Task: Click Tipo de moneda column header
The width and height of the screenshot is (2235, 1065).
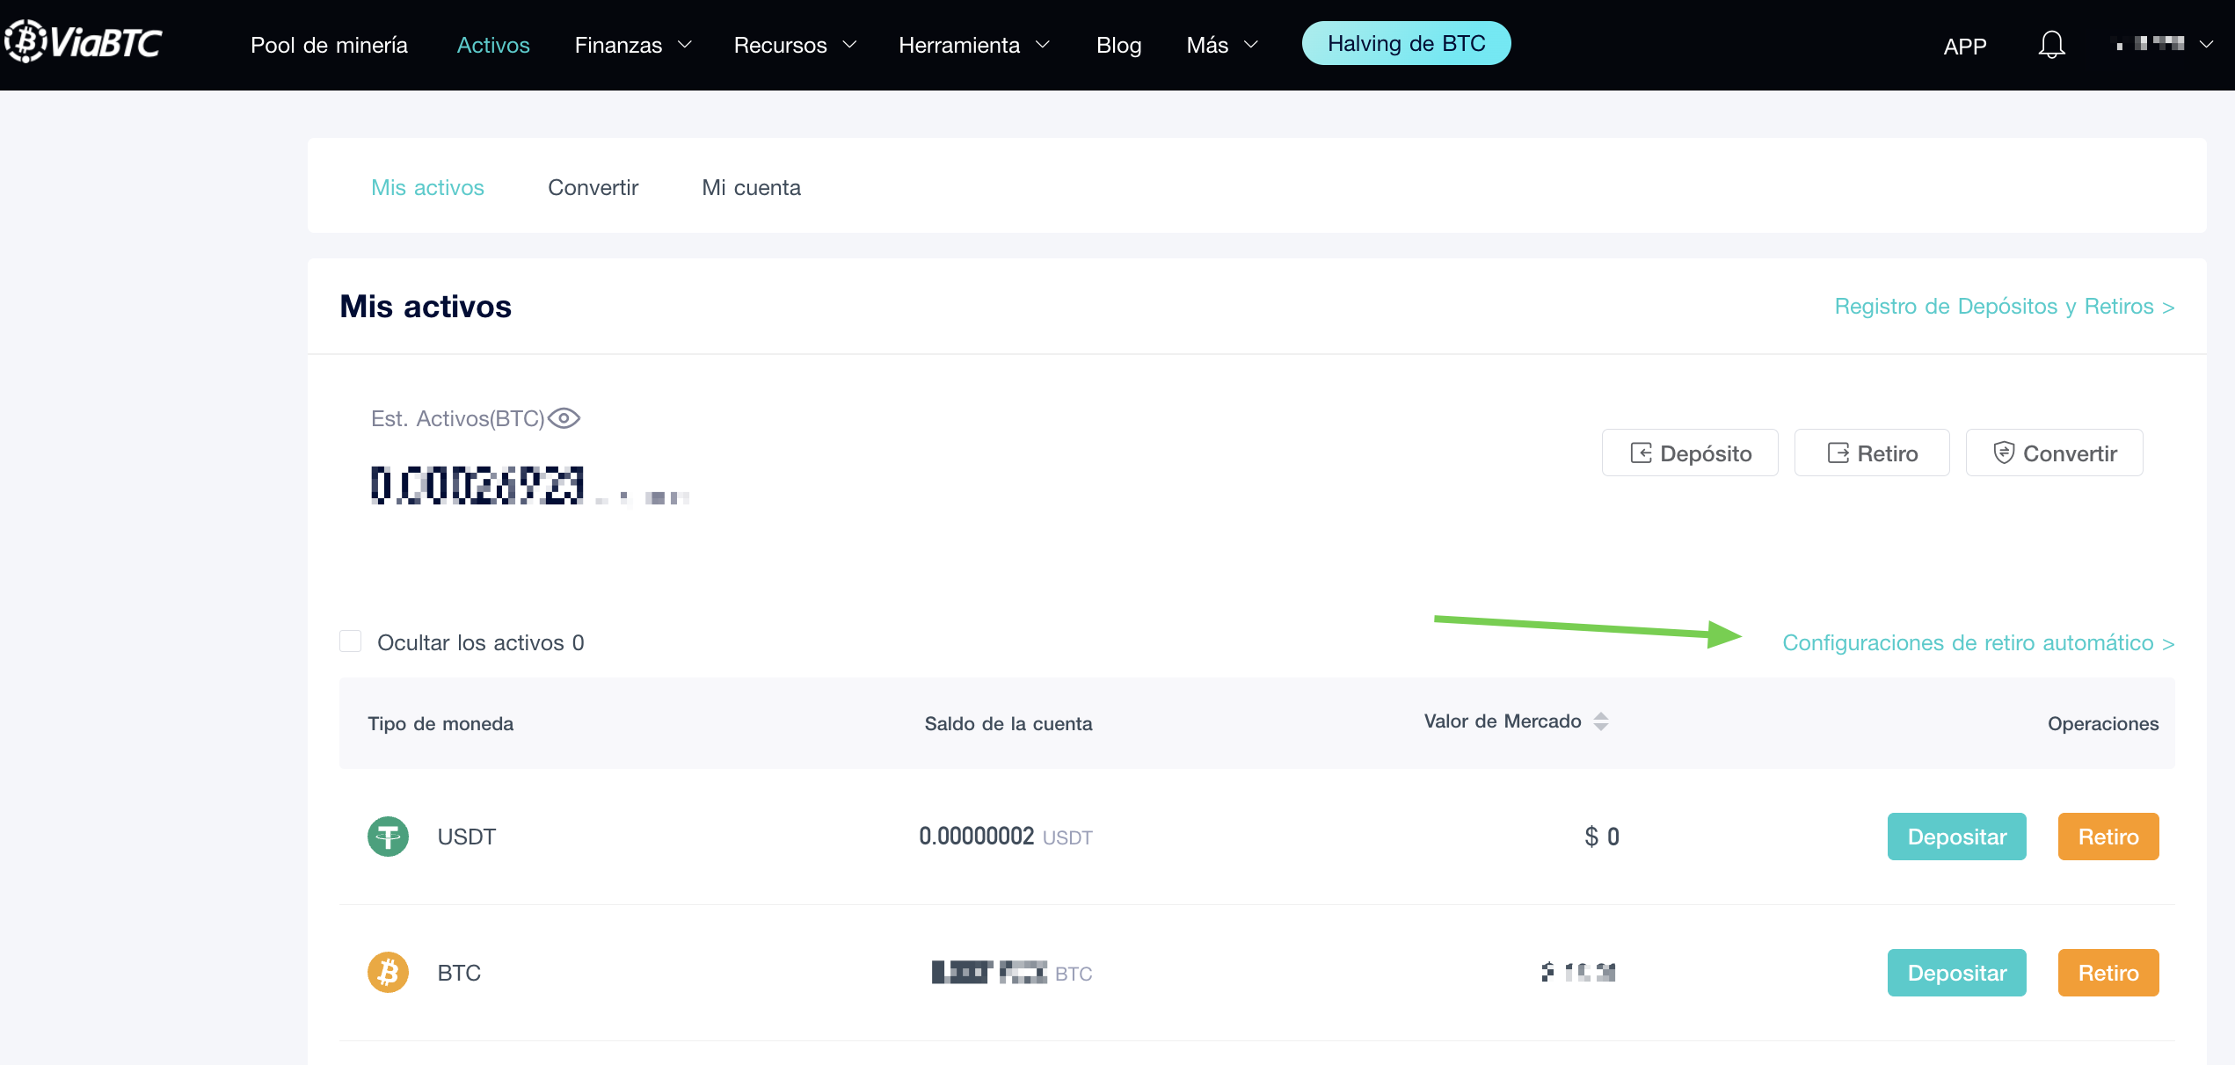Action: [440, 723]
